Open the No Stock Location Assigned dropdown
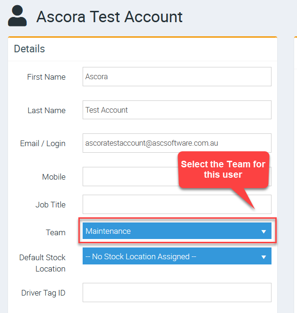The image size is (297, 313). 177,256
